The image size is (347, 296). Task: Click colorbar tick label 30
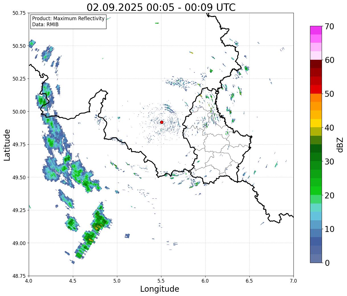329,162
